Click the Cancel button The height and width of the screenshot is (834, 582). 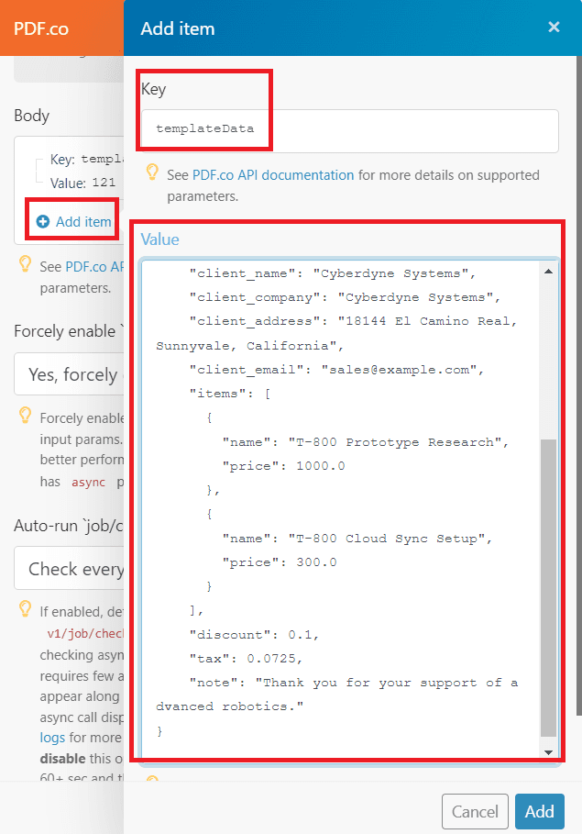coord(475,812)
